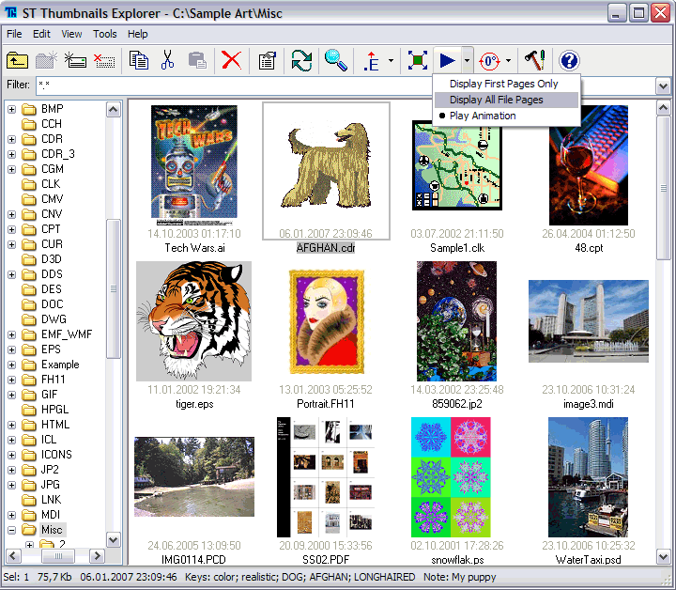
Task: Choose Display All File Pages
Action: click(495, 100)
